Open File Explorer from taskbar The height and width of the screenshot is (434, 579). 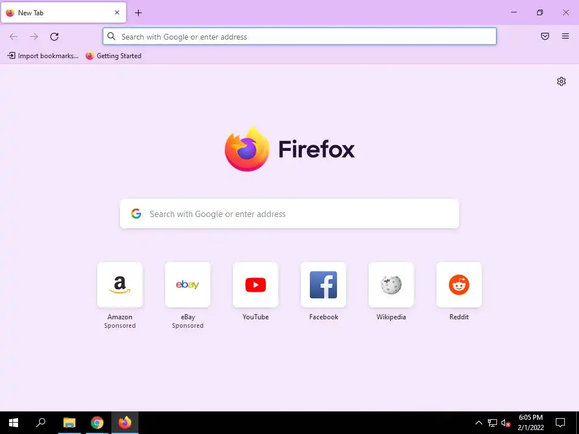70,423
